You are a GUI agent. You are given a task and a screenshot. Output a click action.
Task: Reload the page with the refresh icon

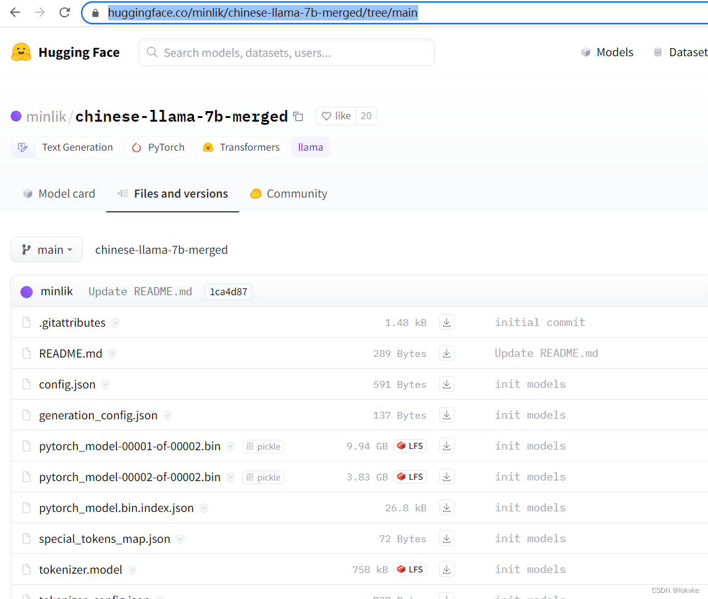click(x=65, y=12)
